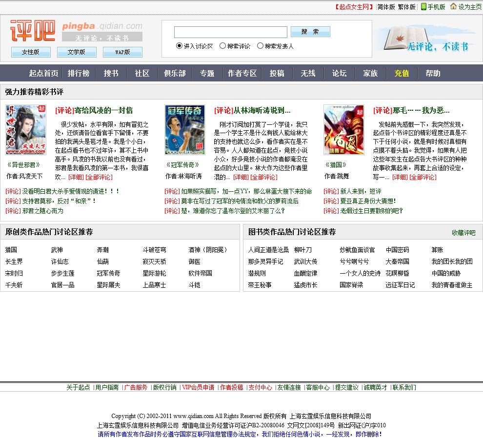This screenshot has height=439, width=483.
Task: Open 无线 in navigation bar
Action: pos(308,73)
